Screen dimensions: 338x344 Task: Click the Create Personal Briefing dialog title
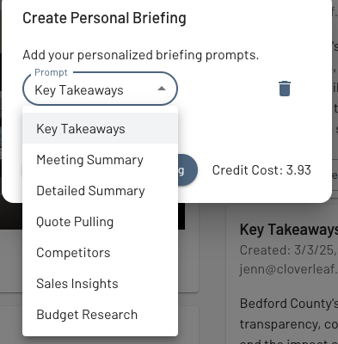[x=104, y=18]
